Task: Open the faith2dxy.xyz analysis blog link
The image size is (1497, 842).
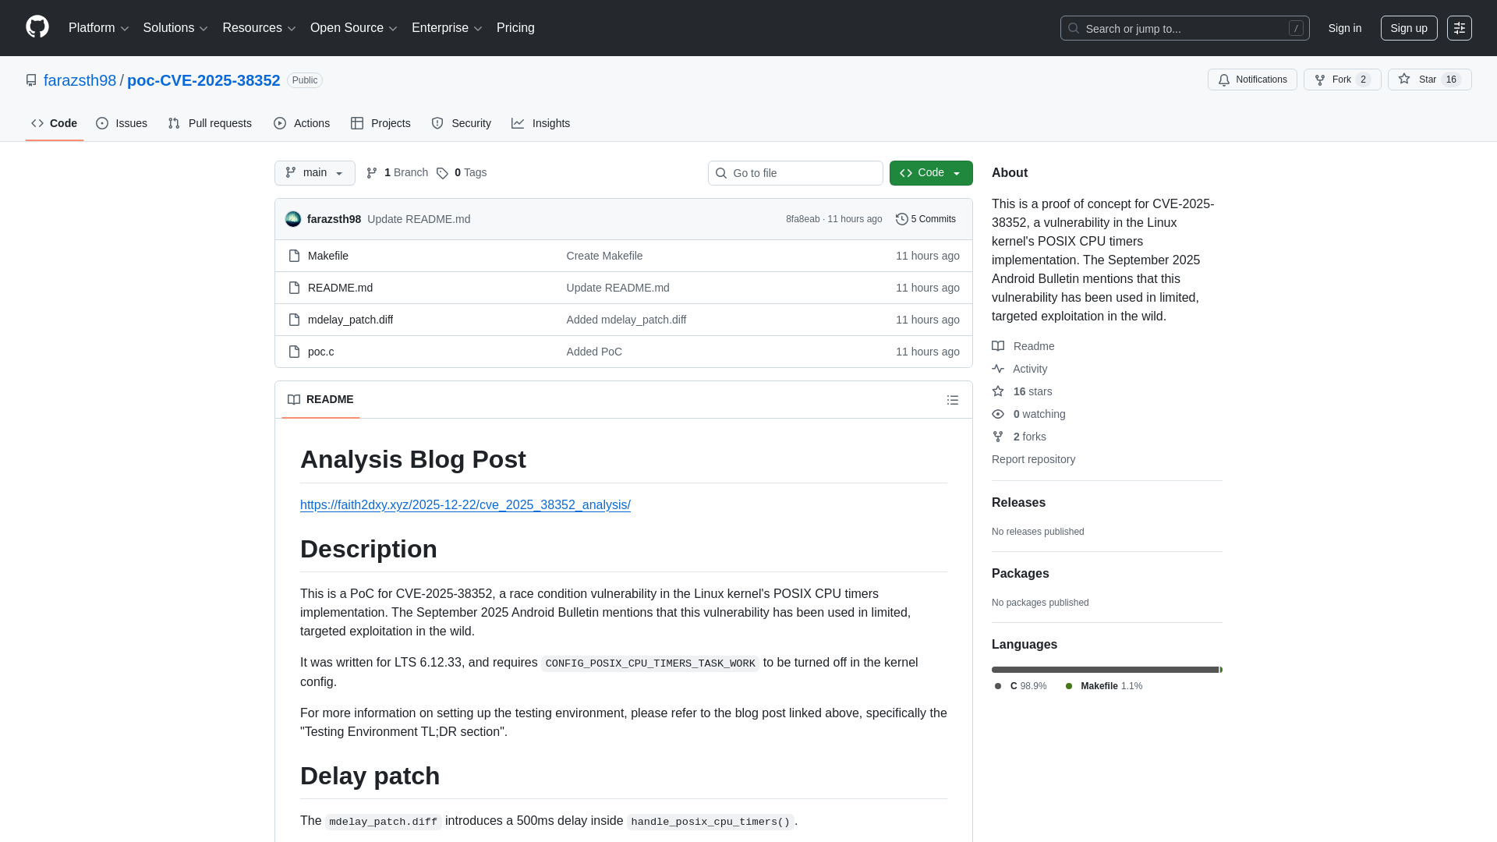Action: click(x=465, y=505)
